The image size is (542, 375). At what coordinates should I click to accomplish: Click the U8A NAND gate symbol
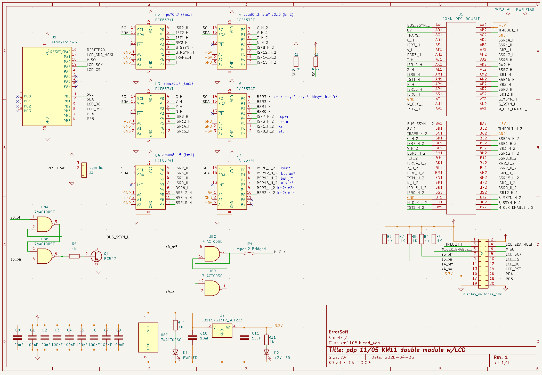pos(45,224)
